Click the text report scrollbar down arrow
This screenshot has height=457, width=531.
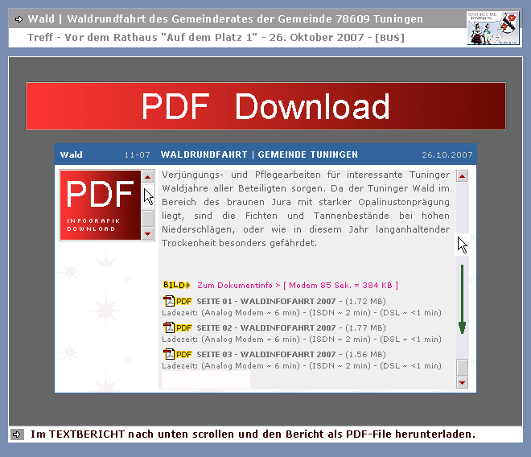(462, 383)
